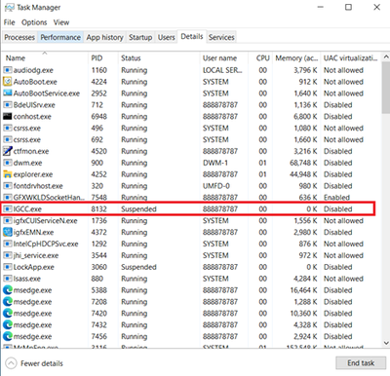The width and height of the screenshot is (390, 376).
Task: Click the igfxEMN.exe blue icon
Action: (8, 232)
